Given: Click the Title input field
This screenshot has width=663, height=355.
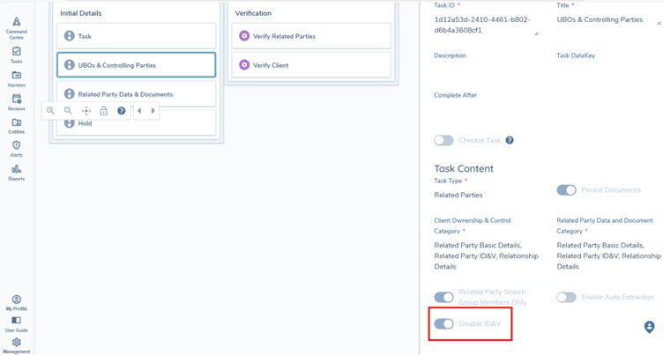Looking at the screenshot, I should coord(608,19).
